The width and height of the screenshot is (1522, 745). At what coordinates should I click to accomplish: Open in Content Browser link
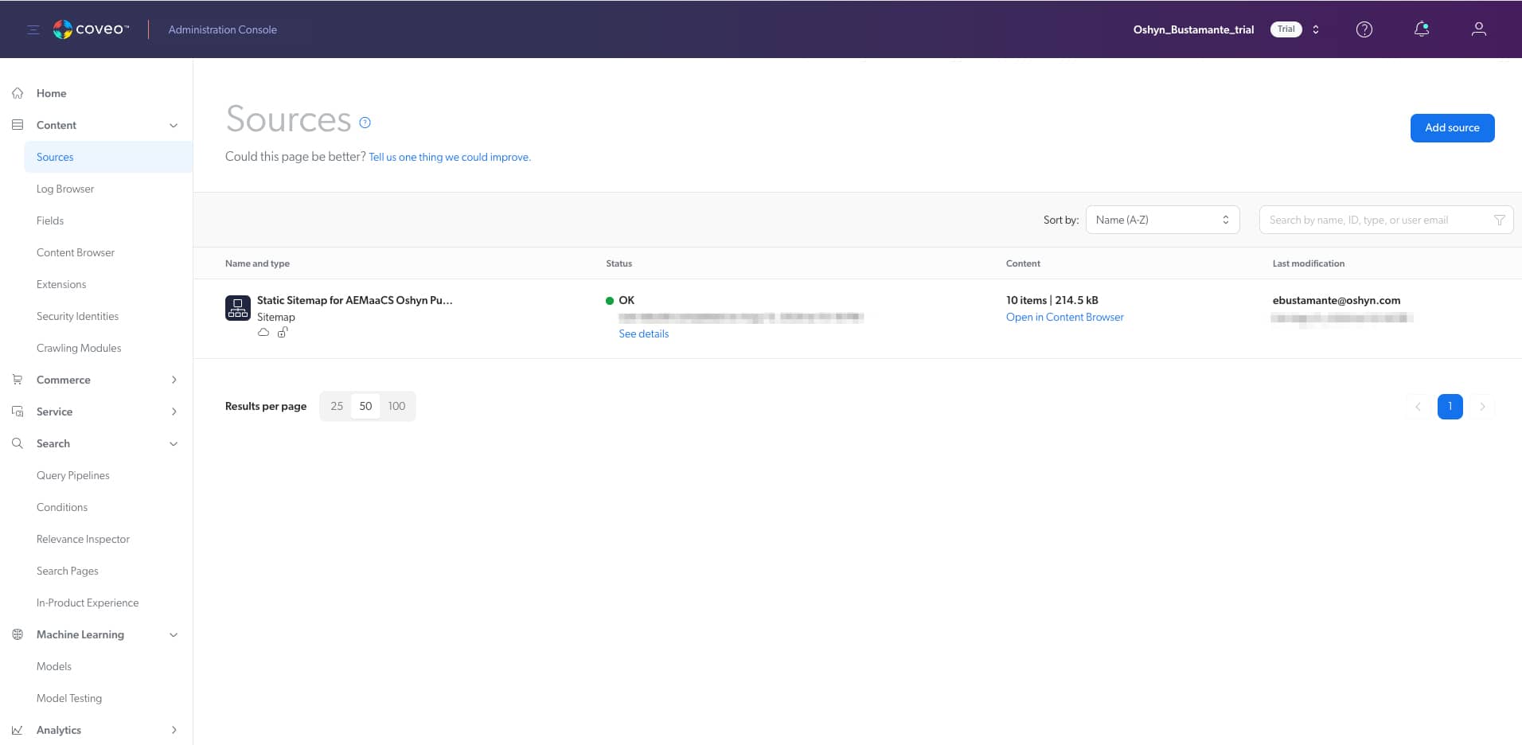[x=1064, y=317]
